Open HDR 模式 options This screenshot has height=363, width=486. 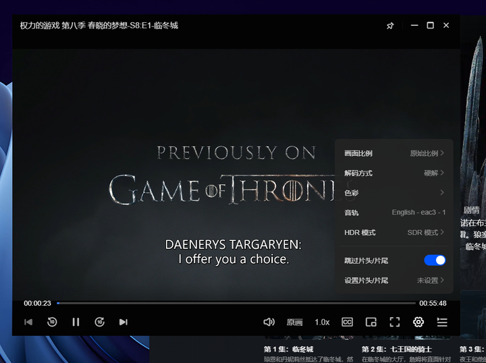tap(426, 233)
